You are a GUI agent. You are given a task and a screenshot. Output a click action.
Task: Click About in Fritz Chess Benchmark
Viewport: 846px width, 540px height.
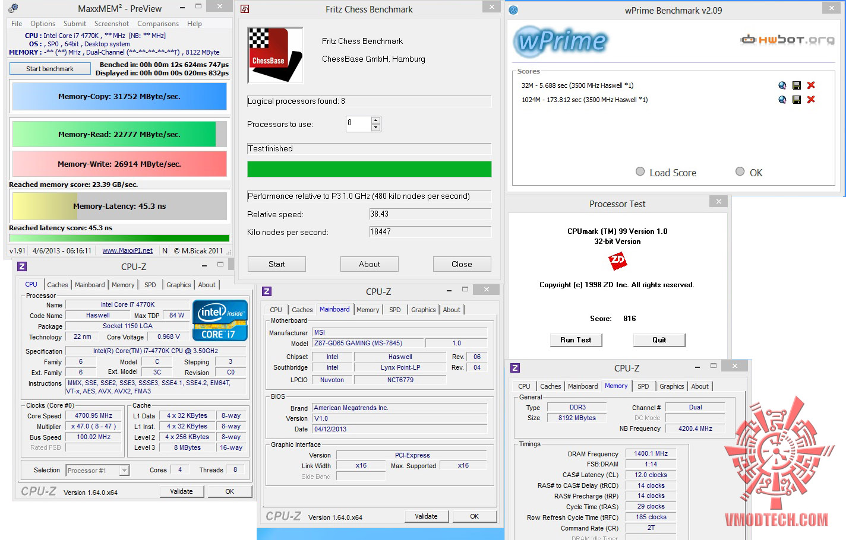[x=369, y=264]
